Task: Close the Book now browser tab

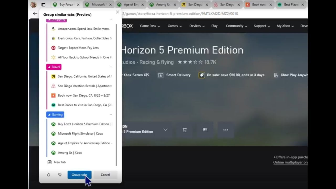Action: [x=270, y=5]
